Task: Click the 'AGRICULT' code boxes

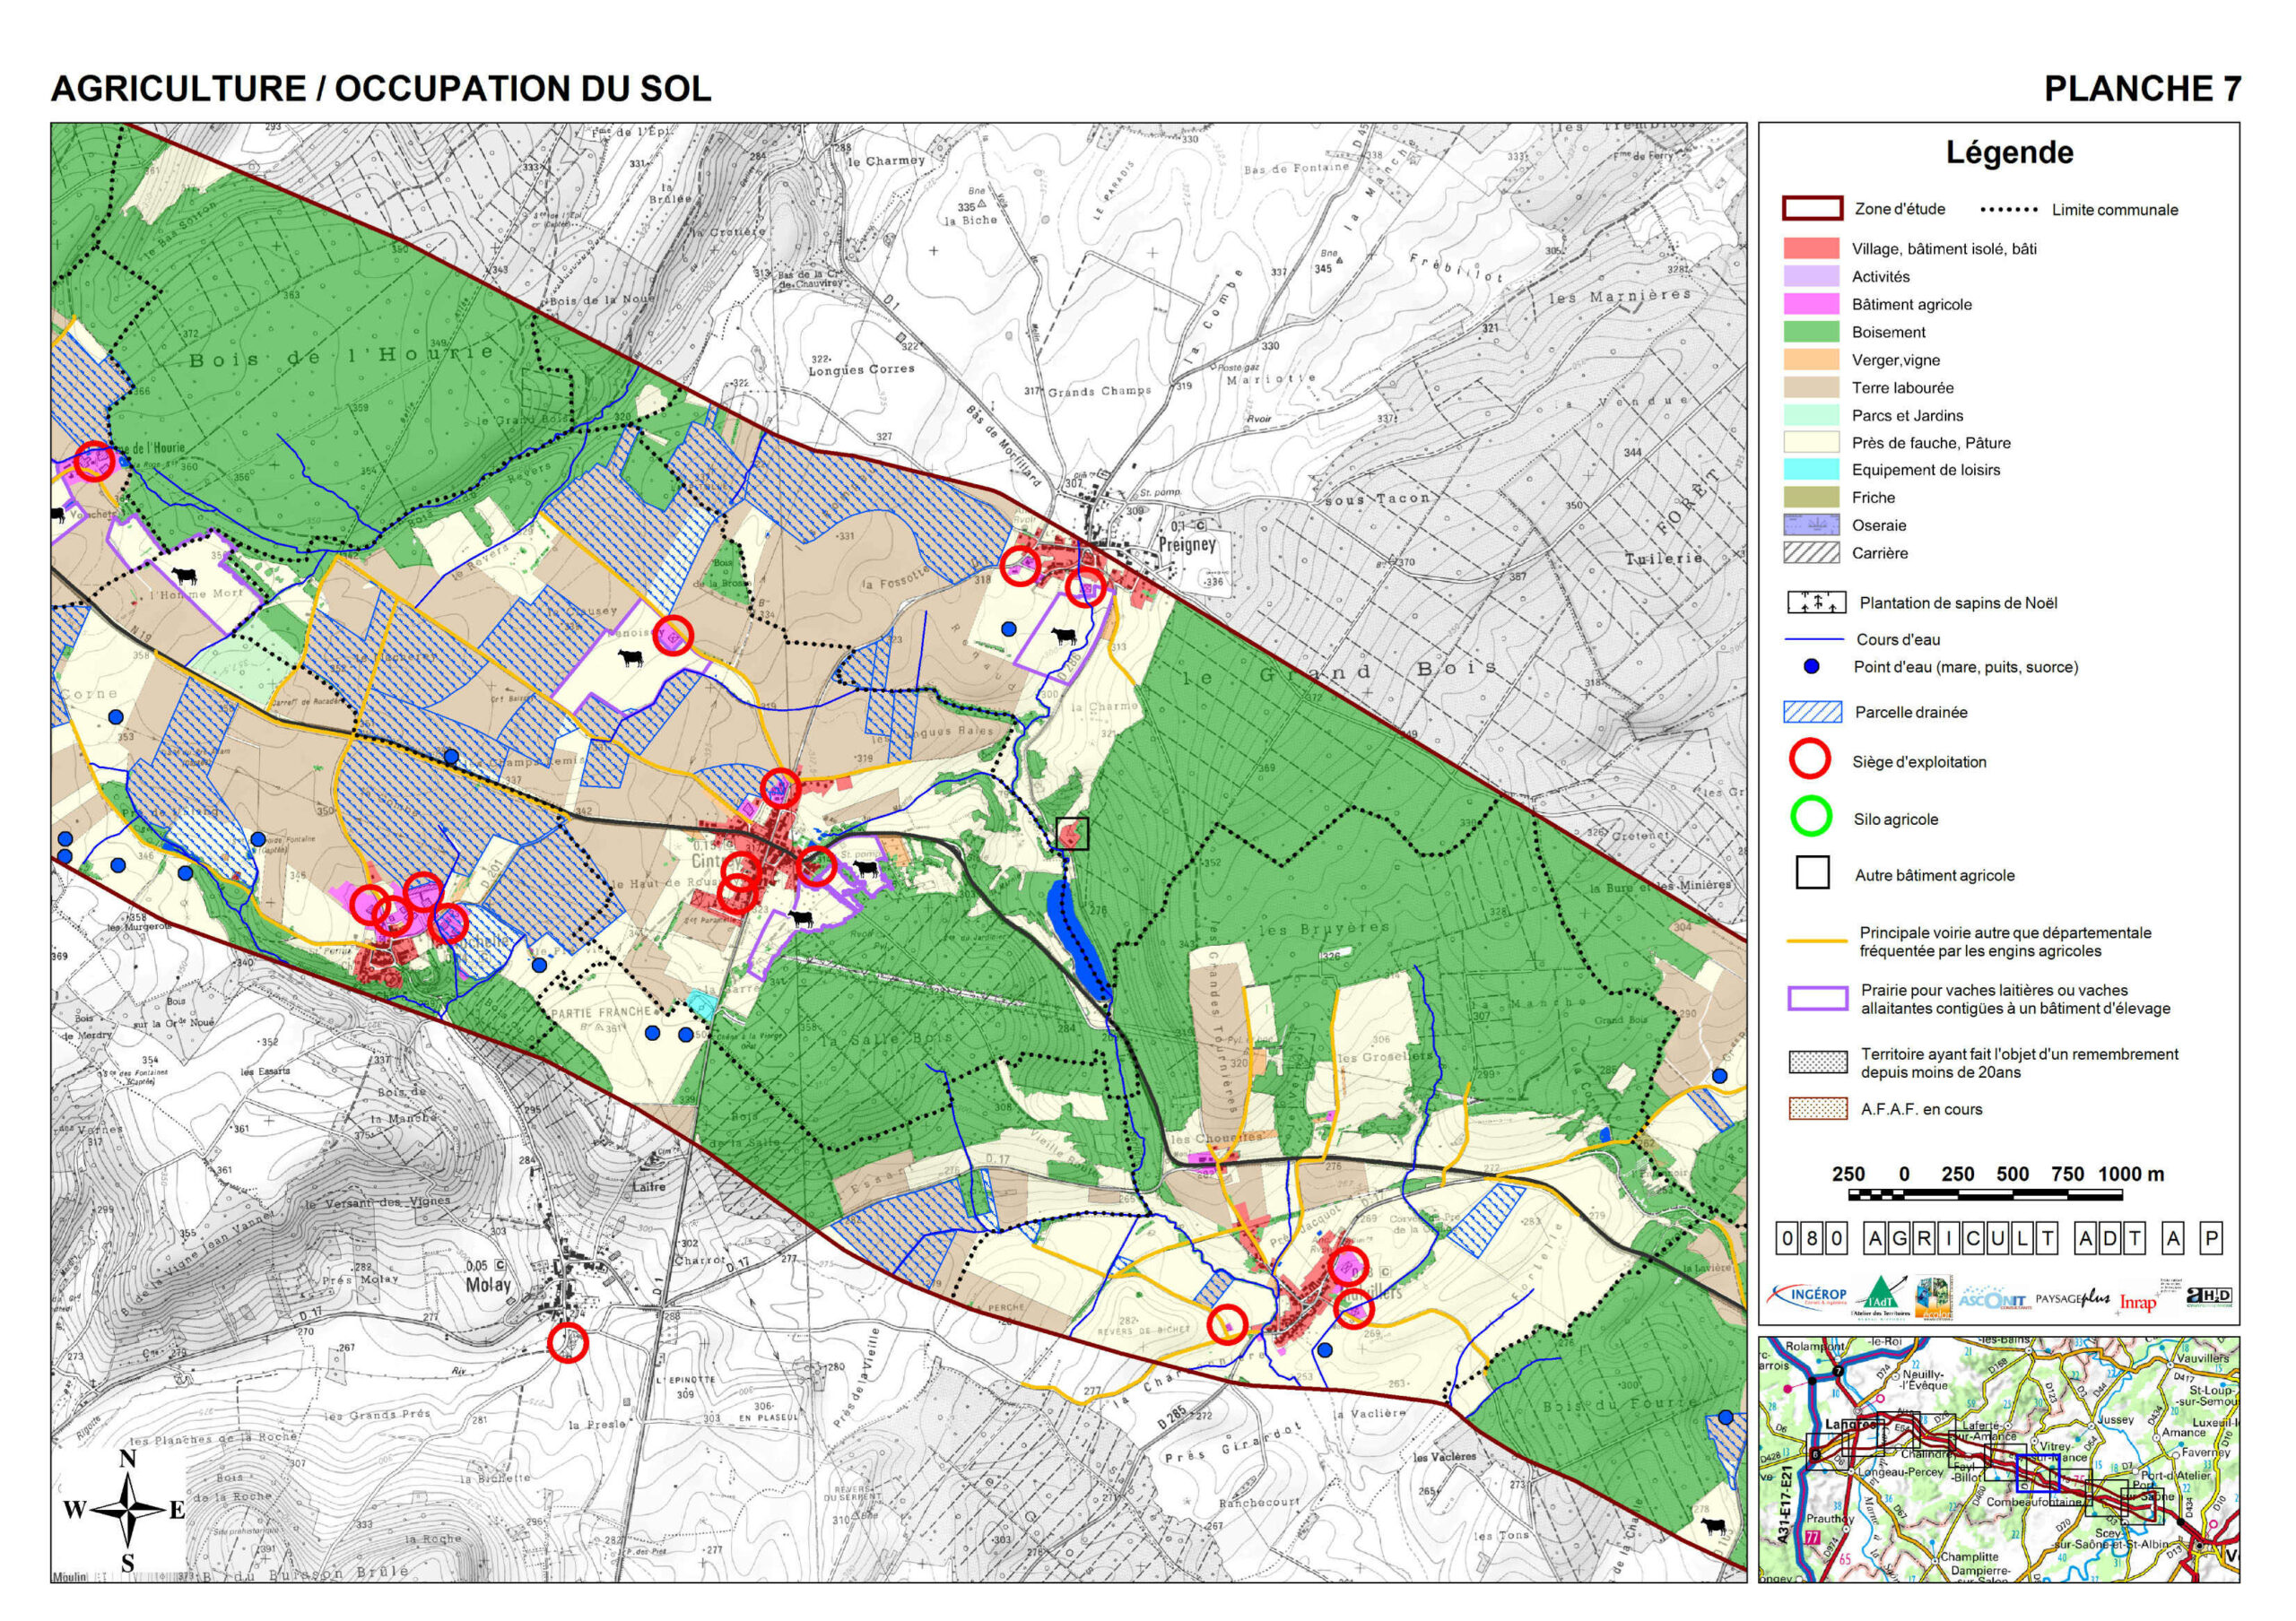Action: coord(1961,1239)
